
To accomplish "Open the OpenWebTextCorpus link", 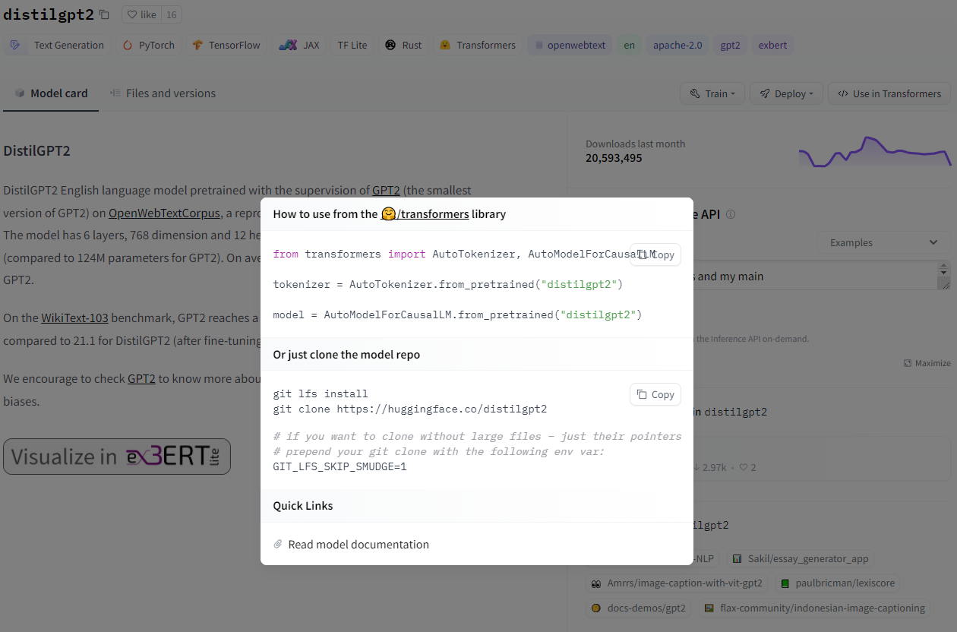I will 164,213.
